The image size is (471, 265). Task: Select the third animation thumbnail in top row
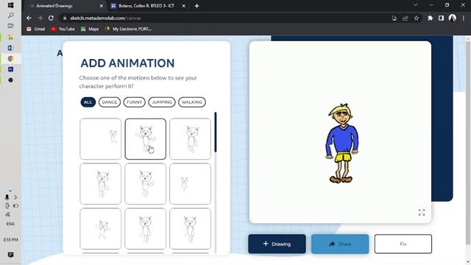(190, 139)
